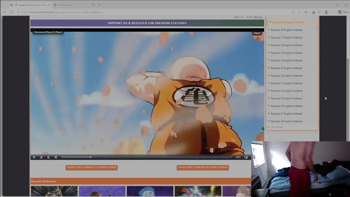This screenshot has height=197, width=350.
Task: Add this page to favorites
Action: click(x=299, y=12)
